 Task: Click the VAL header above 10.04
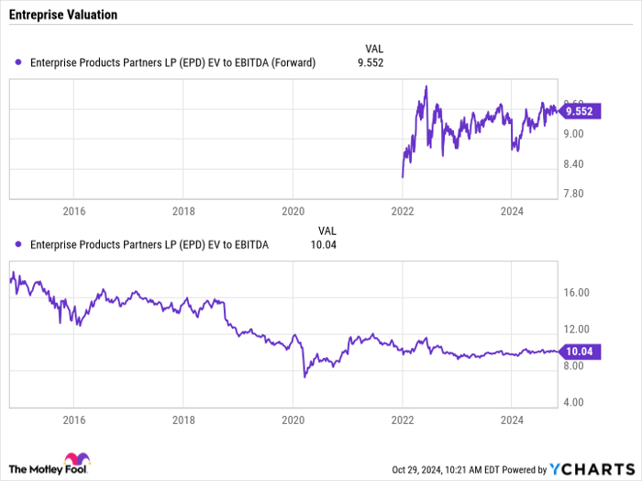[327, 231]
